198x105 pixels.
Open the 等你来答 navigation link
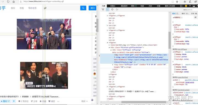coord(32,8)
